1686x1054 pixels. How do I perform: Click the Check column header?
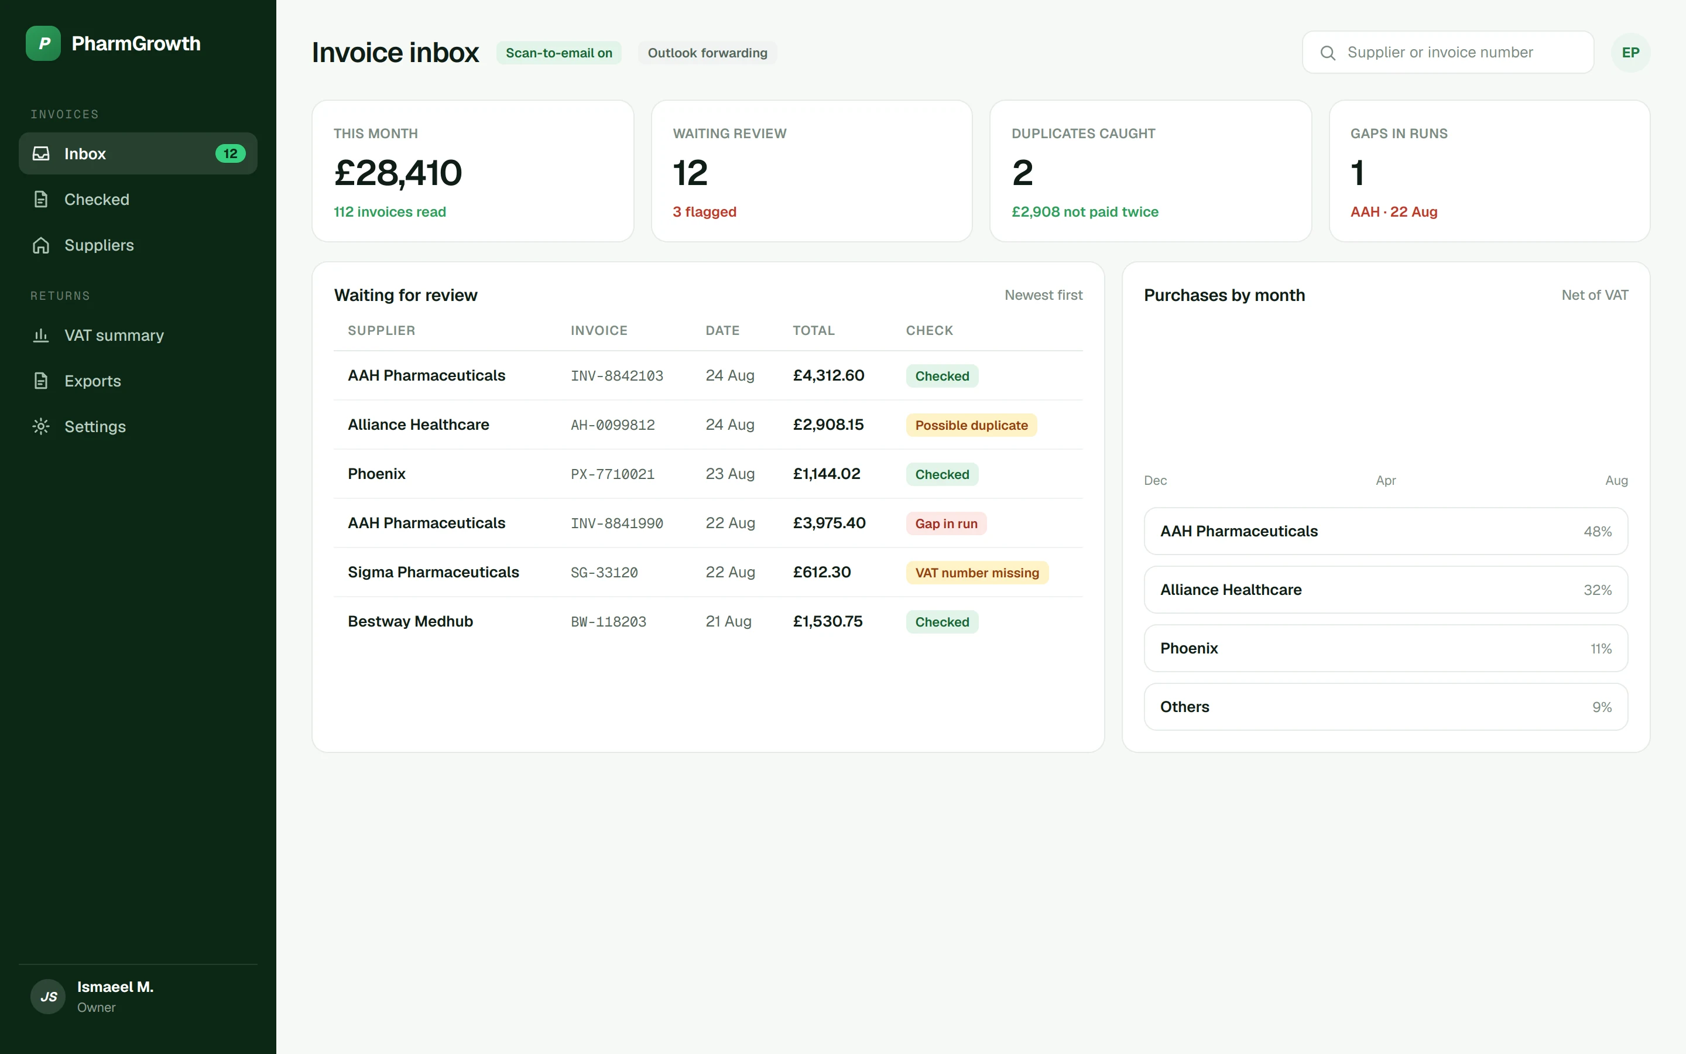928,330
